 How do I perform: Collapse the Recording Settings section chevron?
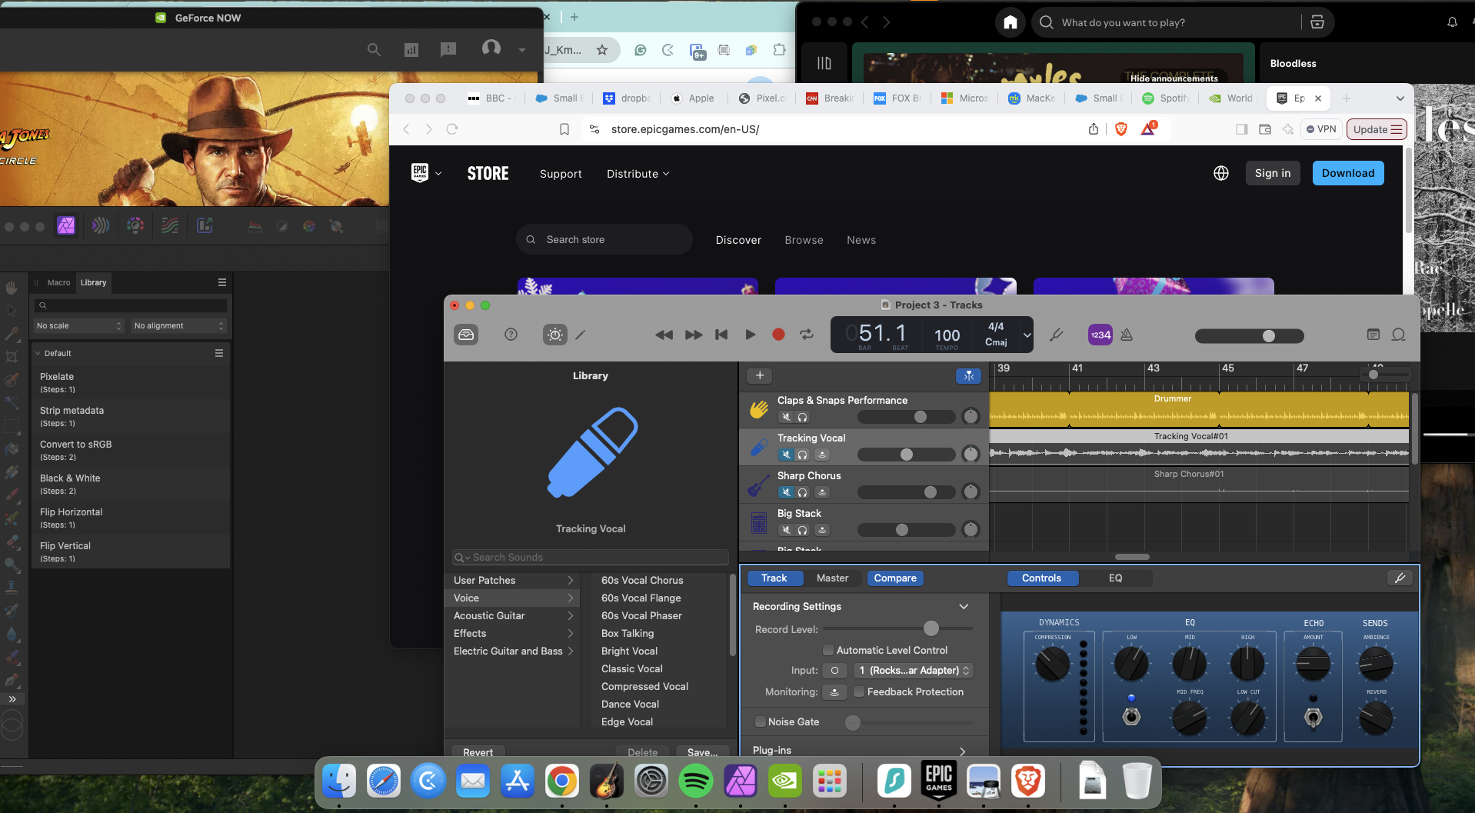[x=964, y=606]
